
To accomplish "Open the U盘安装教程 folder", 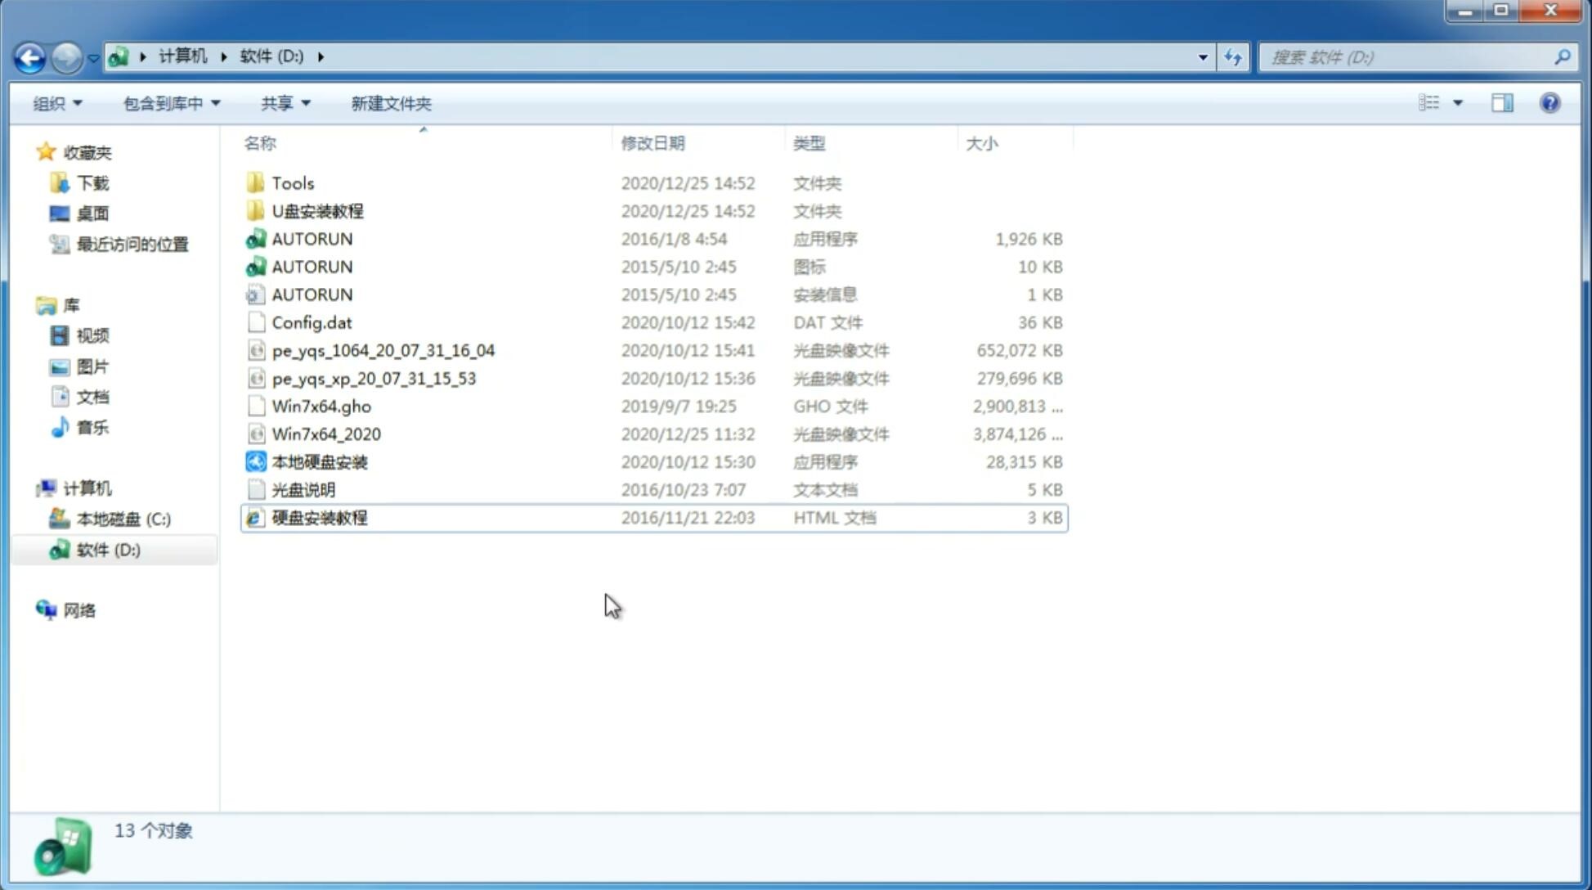I will (x=317, y=211).
